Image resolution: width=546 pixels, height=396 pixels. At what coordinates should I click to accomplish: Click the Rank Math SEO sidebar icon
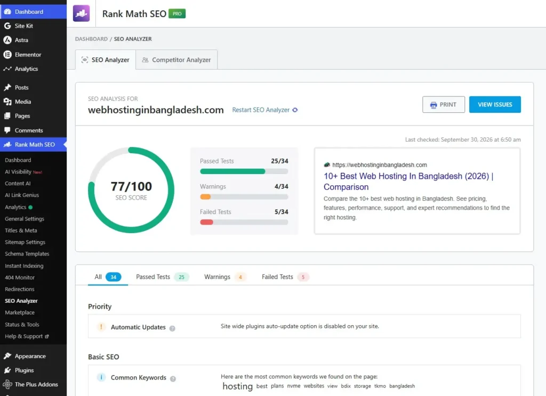click(x=7, y=145)
